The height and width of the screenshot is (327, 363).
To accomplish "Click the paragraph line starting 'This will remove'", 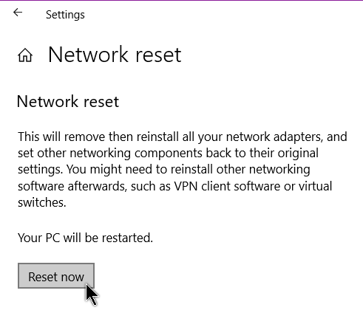I will [x=183, y=137].
